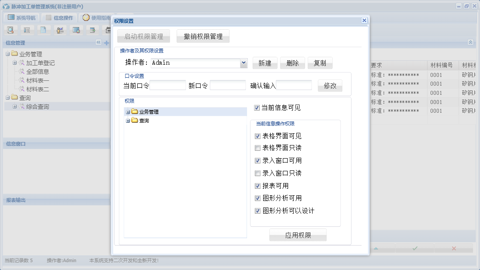Toggle the 当前信息可见 checkbox

pyautogui.click(x=257, y=107)
